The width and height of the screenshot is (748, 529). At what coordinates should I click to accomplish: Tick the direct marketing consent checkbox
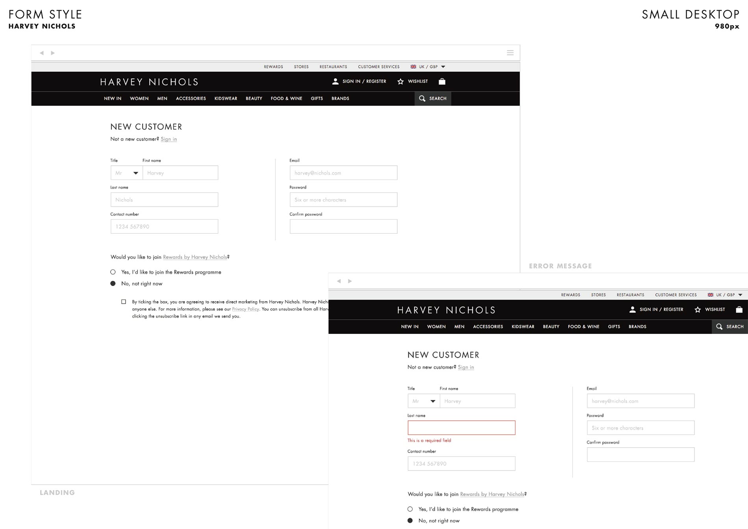coord(124,302)
